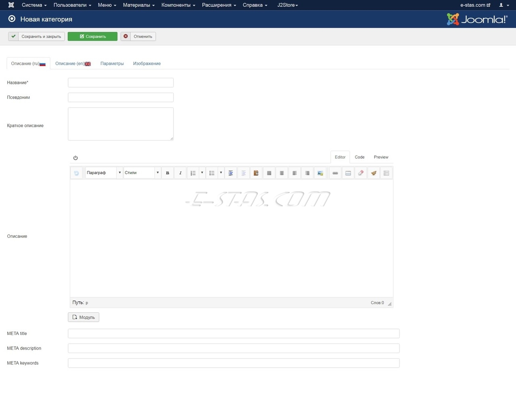
Task: Insert numbered list in editor
Action: point(193,173)
